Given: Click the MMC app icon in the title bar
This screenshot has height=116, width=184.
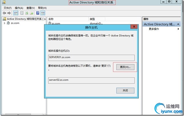Looking at the screenshot, I should coord(4,2).
